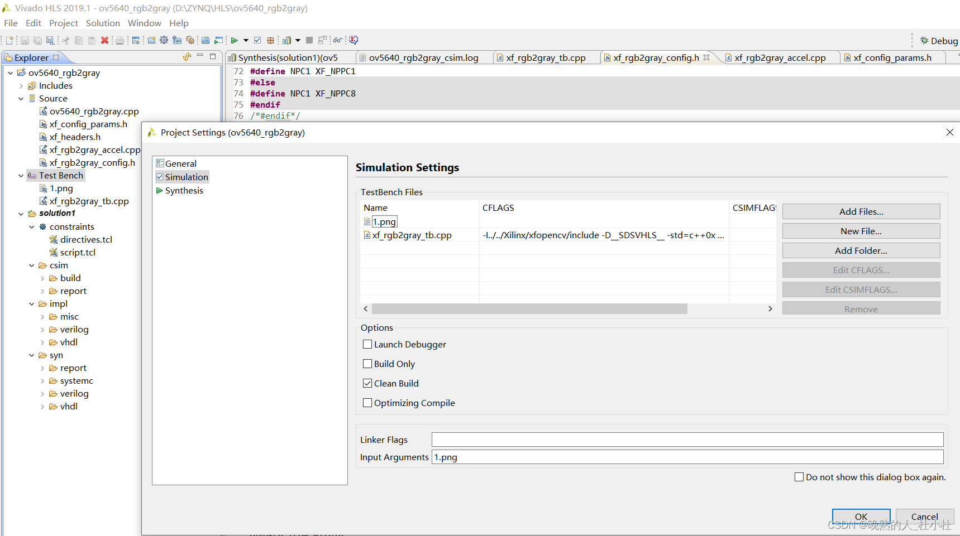Open the Project menu

[64, 23]
